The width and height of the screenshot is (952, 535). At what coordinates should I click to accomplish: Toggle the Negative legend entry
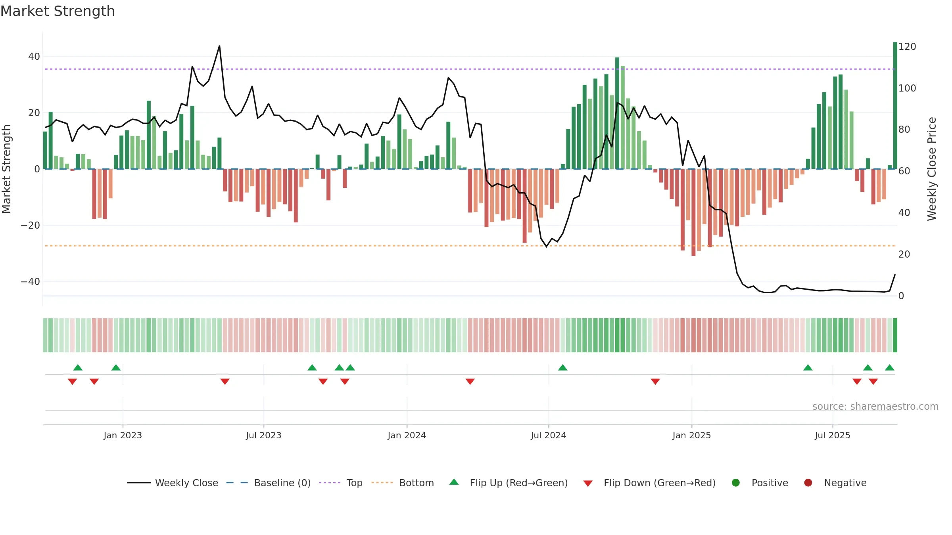835,483
